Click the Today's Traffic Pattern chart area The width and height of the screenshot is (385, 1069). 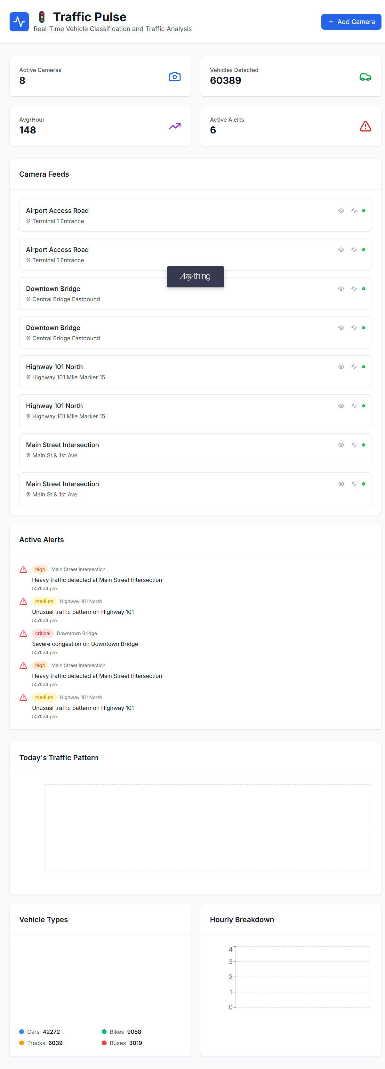coord(207,827)
